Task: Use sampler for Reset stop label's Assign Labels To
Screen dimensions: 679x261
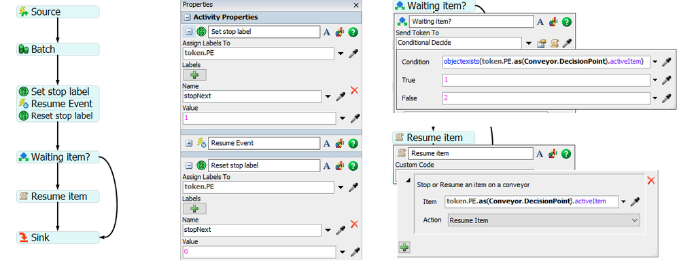Action: [353, 187]
